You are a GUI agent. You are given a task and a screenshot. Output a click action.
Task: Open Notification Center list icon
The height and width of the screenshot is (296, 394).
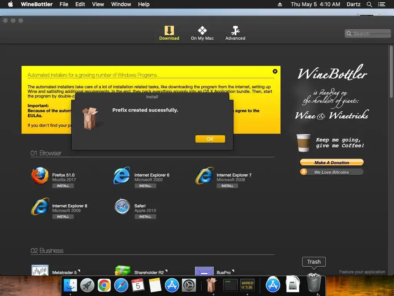(382, 4)
